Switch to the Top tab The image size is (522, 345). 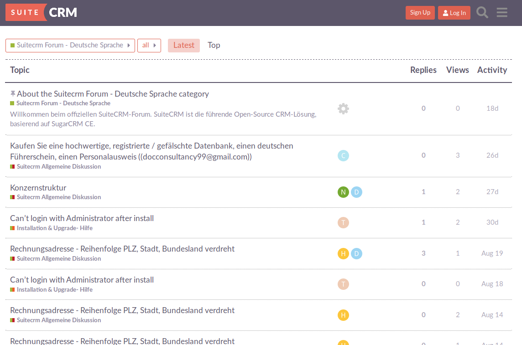pyautogui.click(x=214, y=45)
